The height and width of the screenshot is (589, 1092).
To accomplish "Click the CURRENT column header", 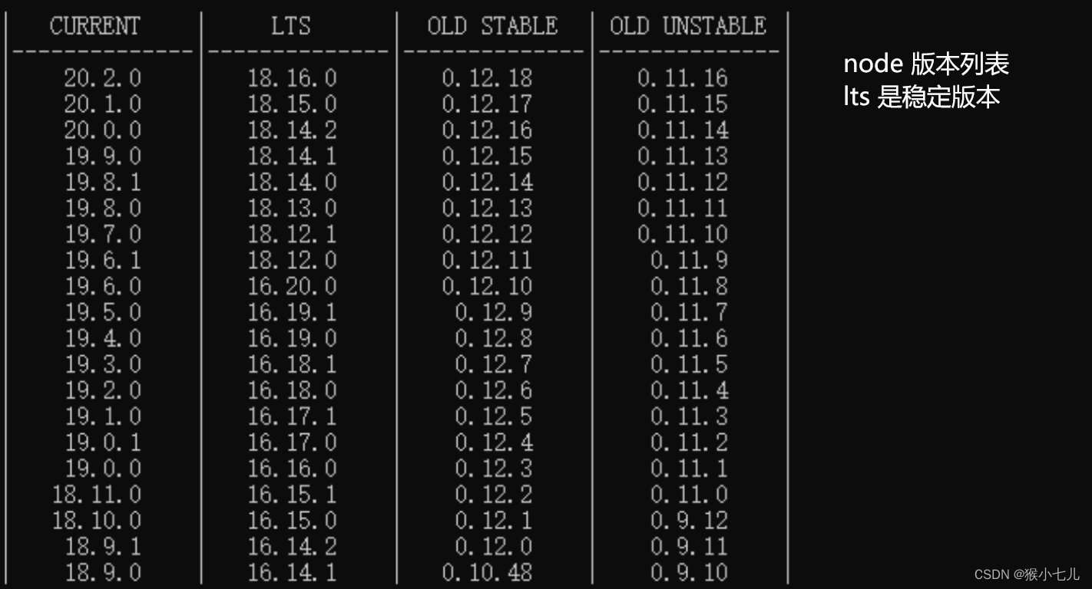I will point(95,26).
